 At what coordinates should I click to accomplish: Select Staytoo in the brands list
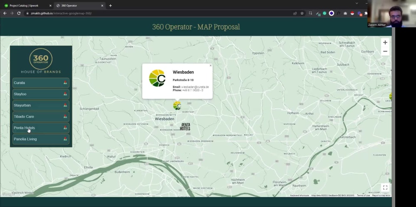[41, 94]
